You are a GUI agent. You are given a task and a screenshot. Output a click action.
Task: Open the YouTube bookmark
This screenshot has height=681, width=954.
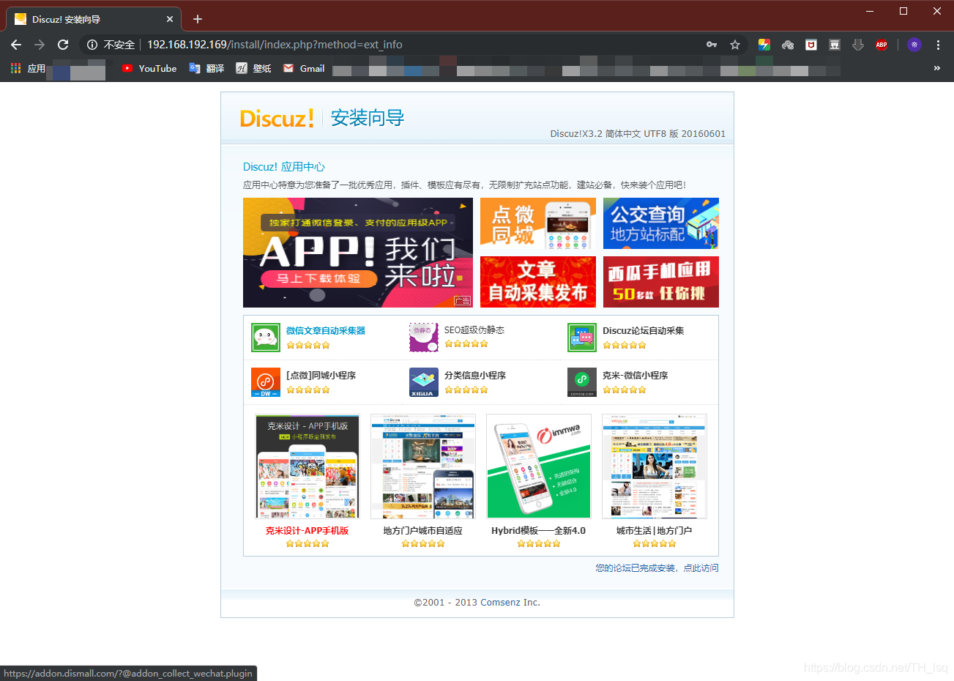[149, 68]
